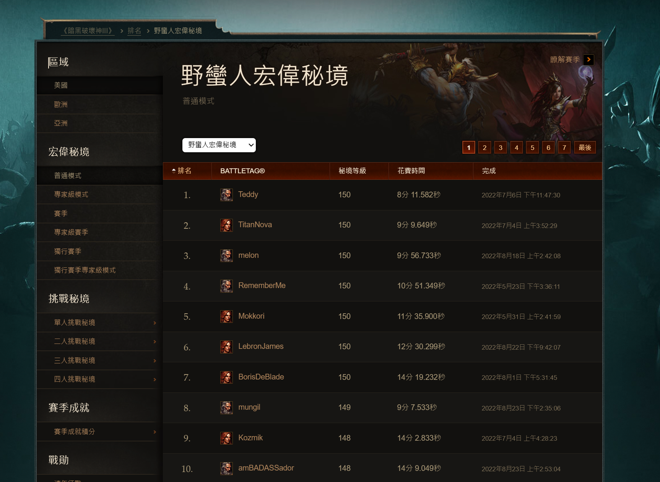
Task: Click mungil's barbarian portrait icon
Action: click(x=226, y=408)
